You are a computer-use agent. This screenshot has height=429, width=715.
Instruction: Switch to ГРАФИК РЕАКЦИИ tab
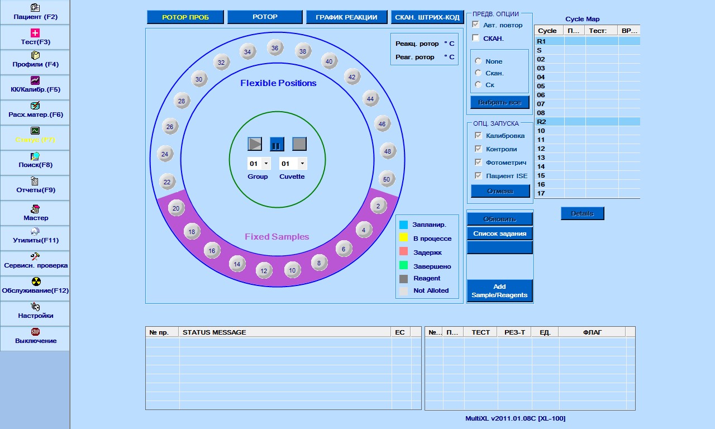coord(346,17)
